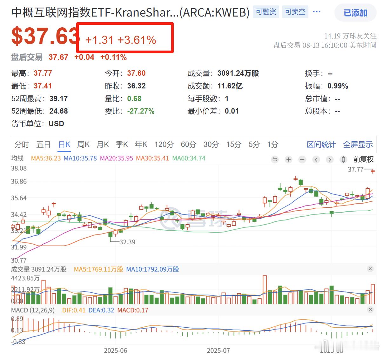The image size is (383, 355).
Task: Shift chart left with the left arrow icon
Action: (x=316, y=159)
